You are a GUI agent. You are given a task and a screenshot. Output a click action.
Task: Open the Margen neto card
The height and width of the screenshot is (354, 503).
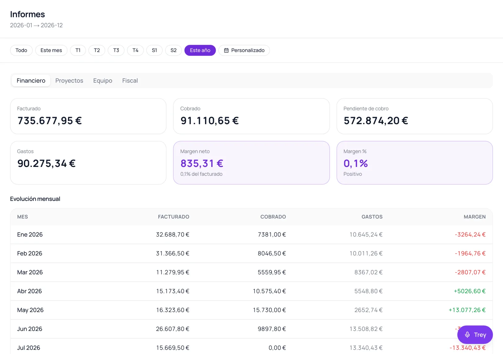coord(251,163)
